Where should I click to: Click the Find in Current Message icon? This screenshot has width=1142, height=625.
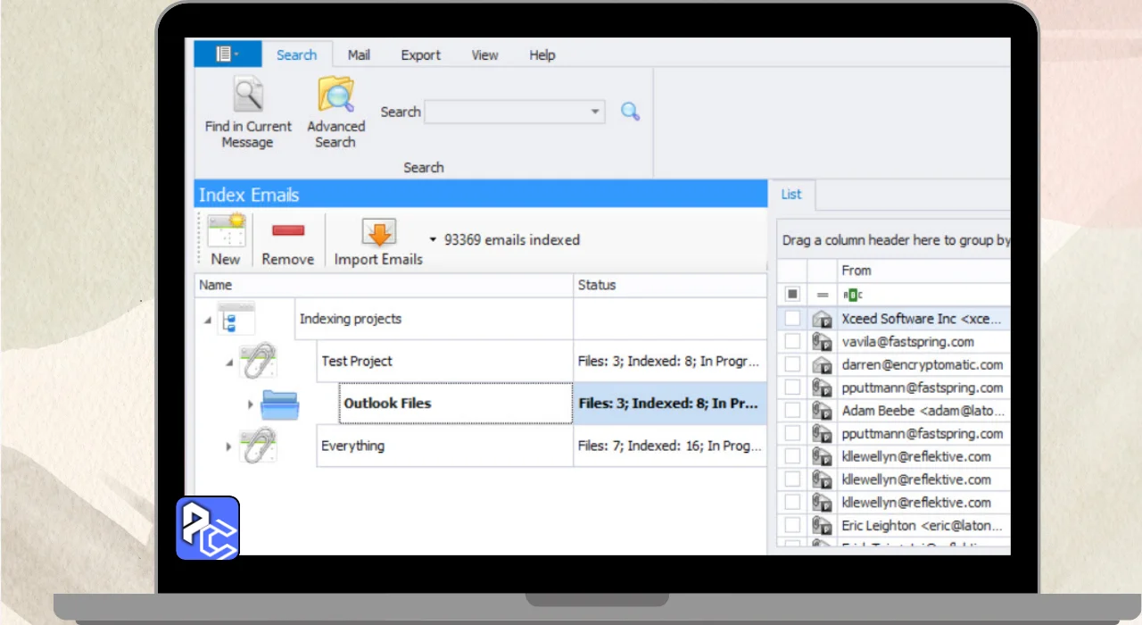[x=247, y=96]
